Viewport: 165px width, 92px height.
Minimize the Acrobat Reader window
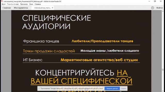(149, 1)
